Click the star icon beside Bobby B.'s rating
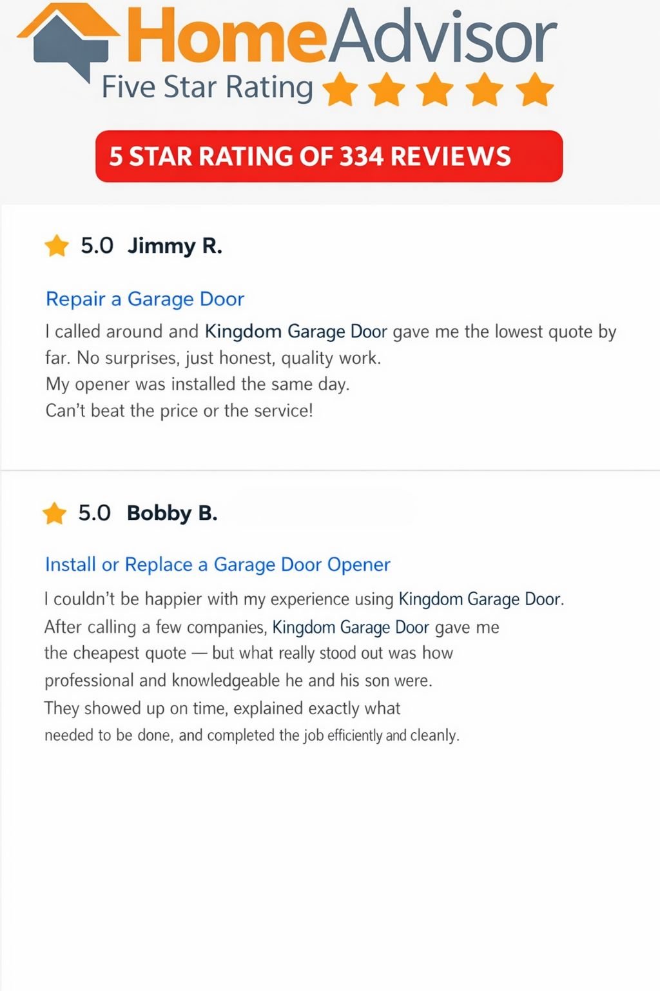The height and width of the screenshot is (991, 660). [55, 514]
